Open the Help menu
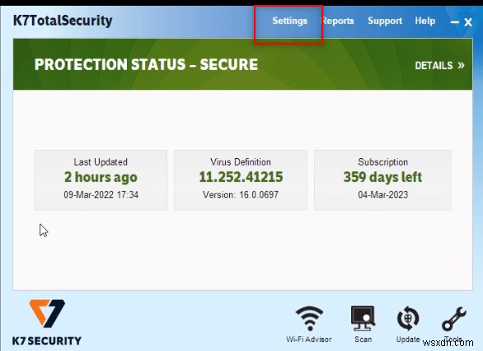Image resolution: width=483 pixels, height=351 pixels. 424,21
